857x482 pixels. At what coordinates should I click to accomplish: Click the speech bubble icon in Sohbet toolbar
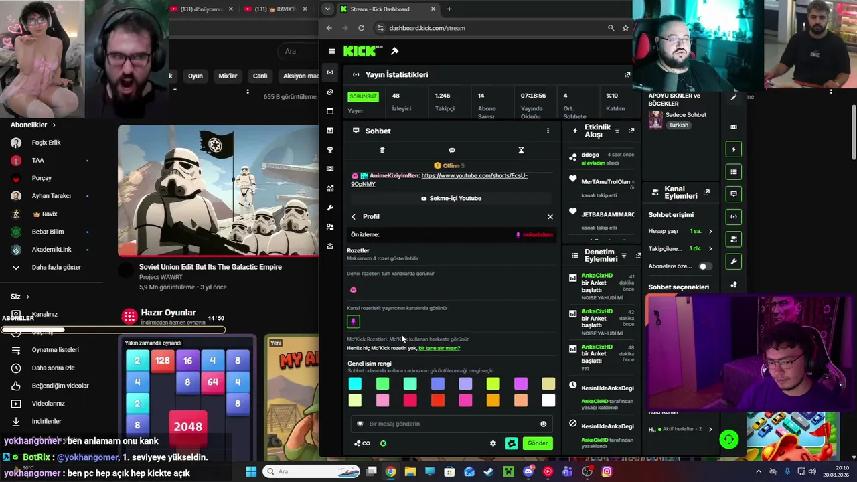[x=452, y=150]
